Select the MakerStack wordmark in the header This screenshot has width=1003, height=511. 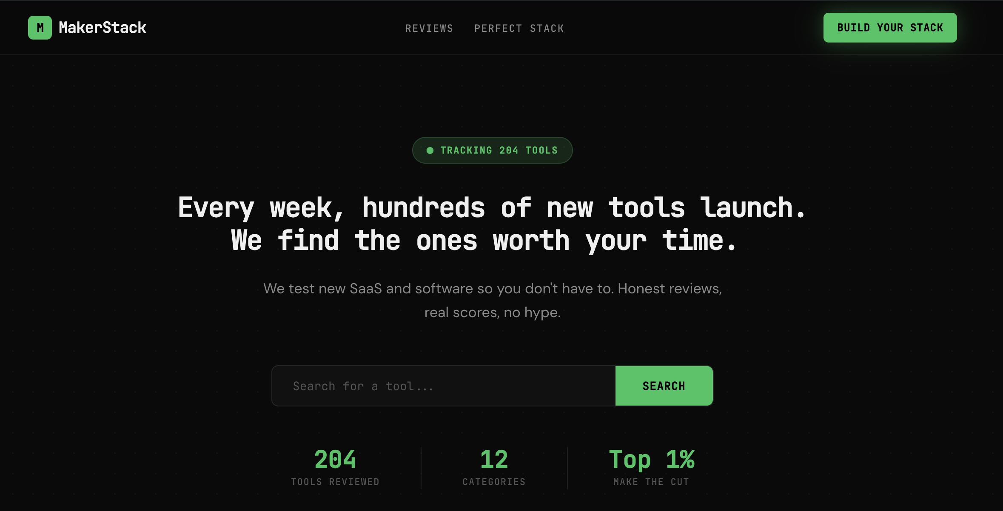pyautogui.click(x=102, y=27)
